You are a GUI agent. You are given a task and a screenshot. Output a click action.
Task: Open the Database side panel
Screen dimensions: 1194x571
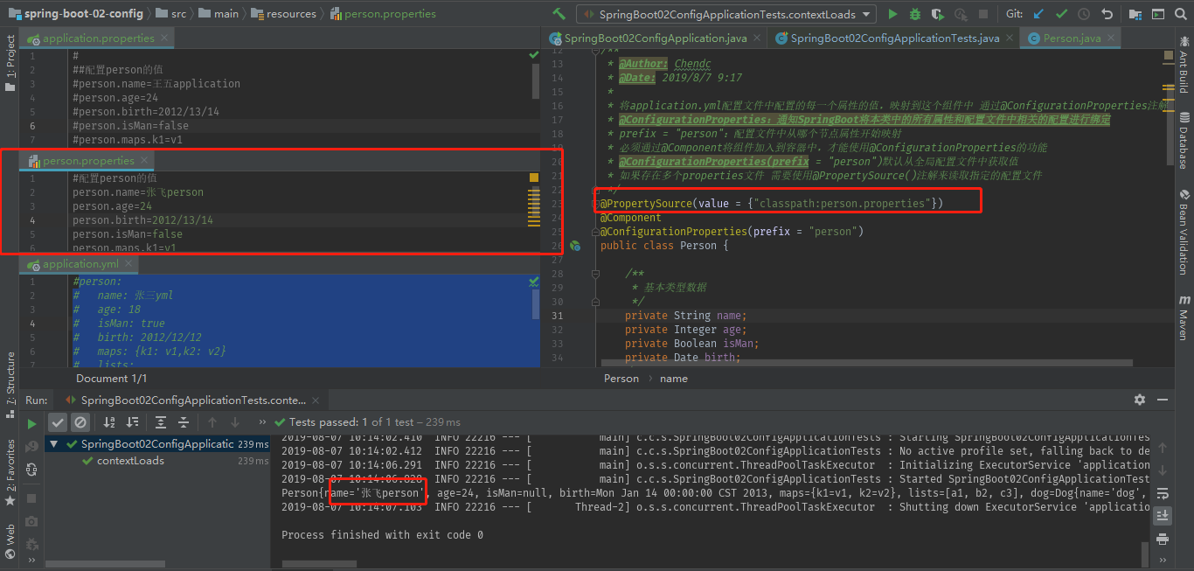[x=1184, y=142]
